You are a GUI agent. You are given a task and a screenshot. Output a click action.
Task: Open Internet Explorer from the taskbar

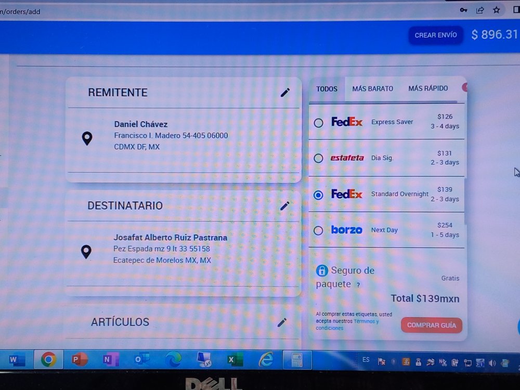coord(266,359)
